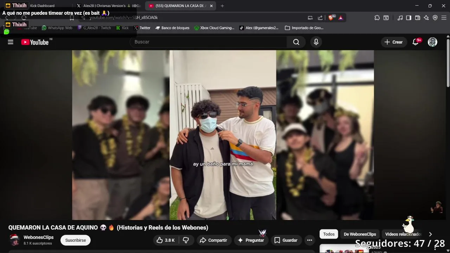Screen dimensions: 450x253
Task: Click the share page icon in address bar
Action: point(320,18)
